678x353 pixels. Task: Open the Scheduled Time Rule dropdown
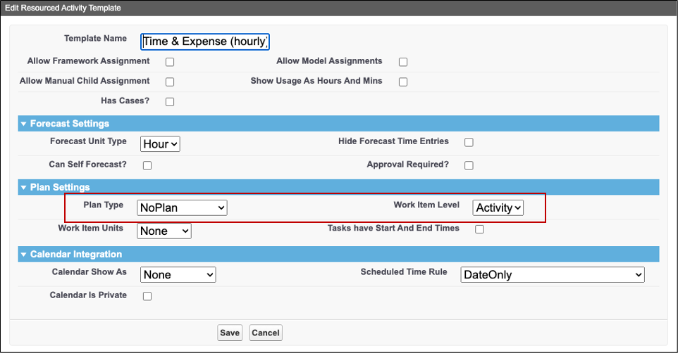coord(553,275)
